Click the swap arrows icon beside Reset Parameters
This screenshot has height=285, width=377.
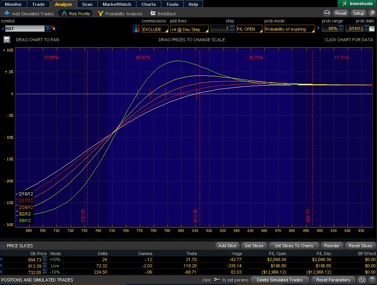(x=362, y=280)
